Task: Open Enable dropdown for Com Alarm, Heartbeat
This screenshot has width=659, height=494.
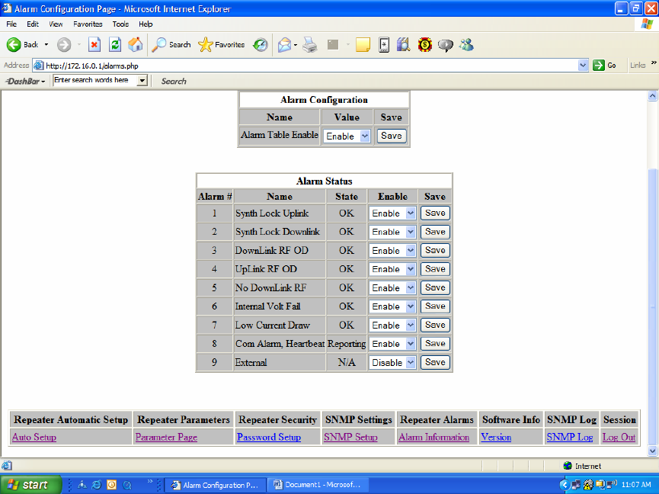Action: coord(410,344)
